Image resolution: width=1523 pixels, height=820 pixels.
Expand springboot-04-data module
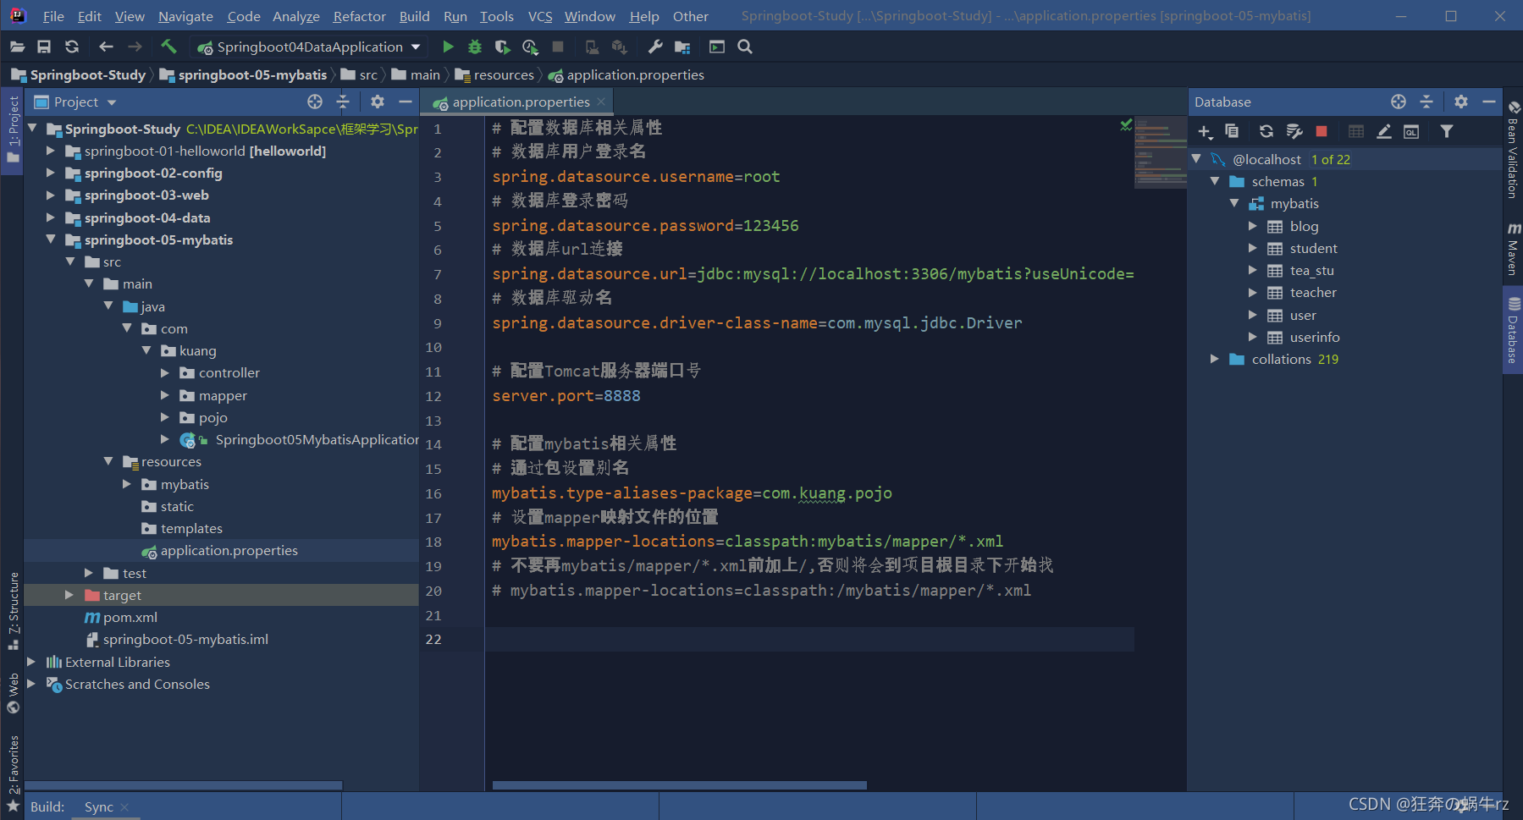(x=51, y=217)
